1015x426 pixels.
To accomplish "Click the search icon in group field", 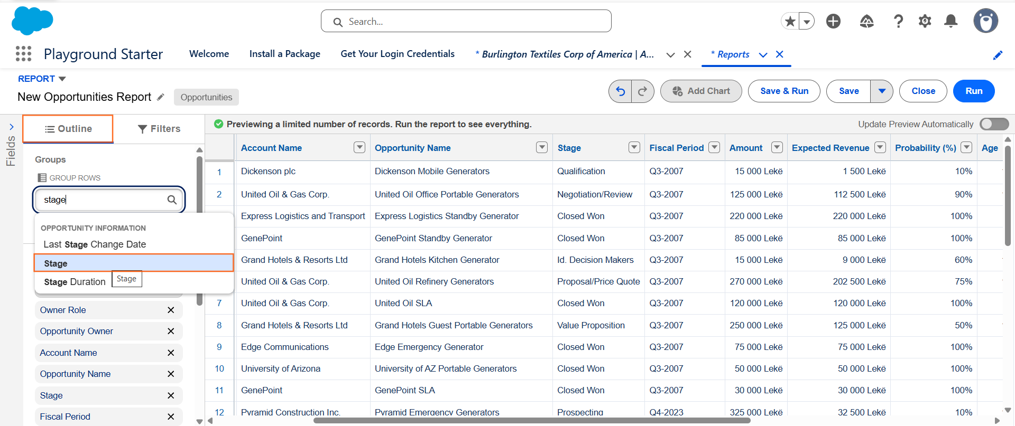I will (x=172, y=200).
